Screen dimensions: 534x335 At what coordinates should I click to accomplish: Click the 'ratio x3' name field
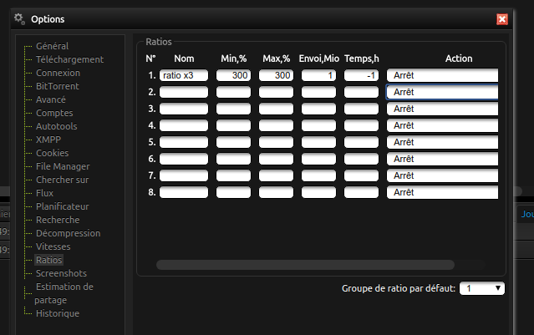[183, 75]
